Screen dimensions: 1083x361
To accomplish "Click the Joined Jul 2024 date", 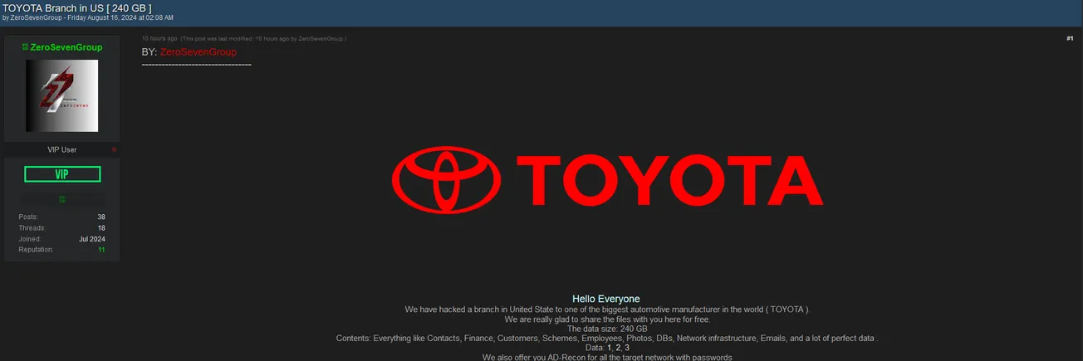I will pyautogui.click(x=91, y=239).
